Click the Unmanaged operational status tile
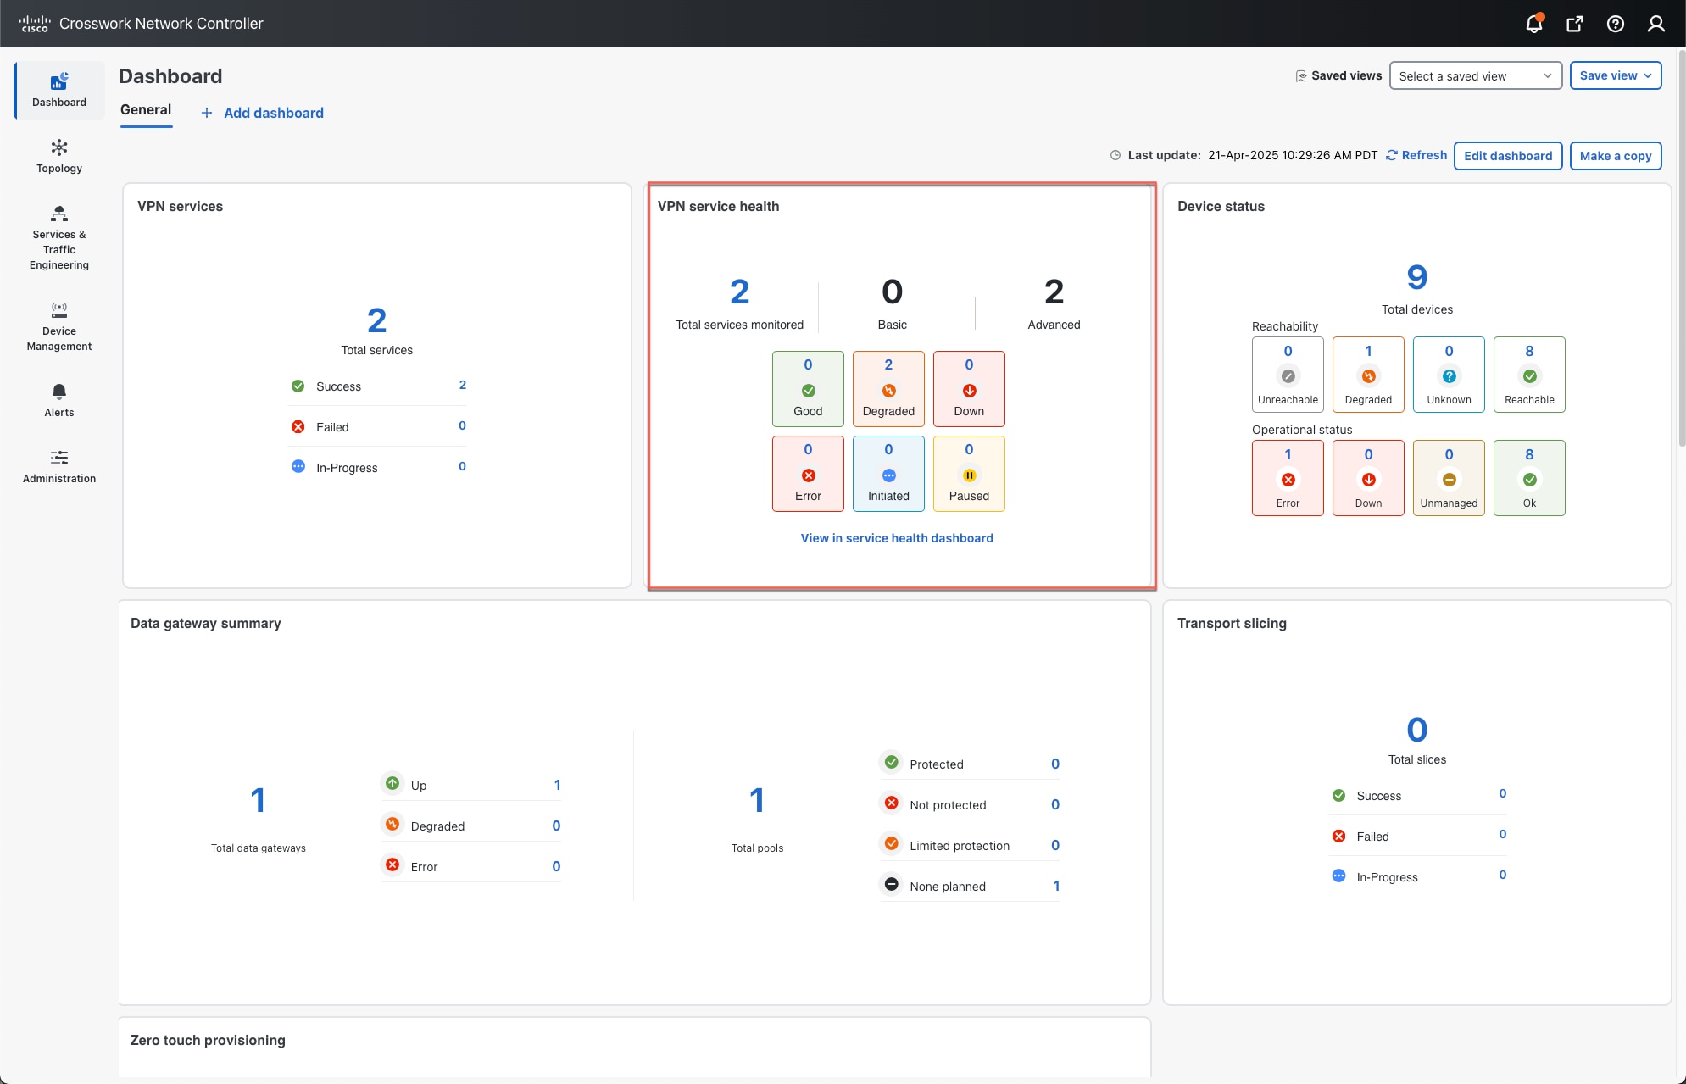The height and width of the screenshot is (1084, 1686). point(1449,478)
